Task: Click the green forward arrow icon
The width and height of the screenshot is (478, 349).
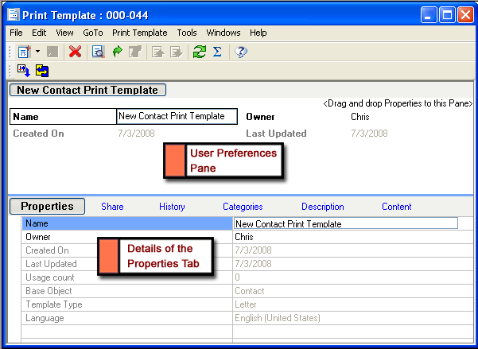Action: click(x=117, y=52)
